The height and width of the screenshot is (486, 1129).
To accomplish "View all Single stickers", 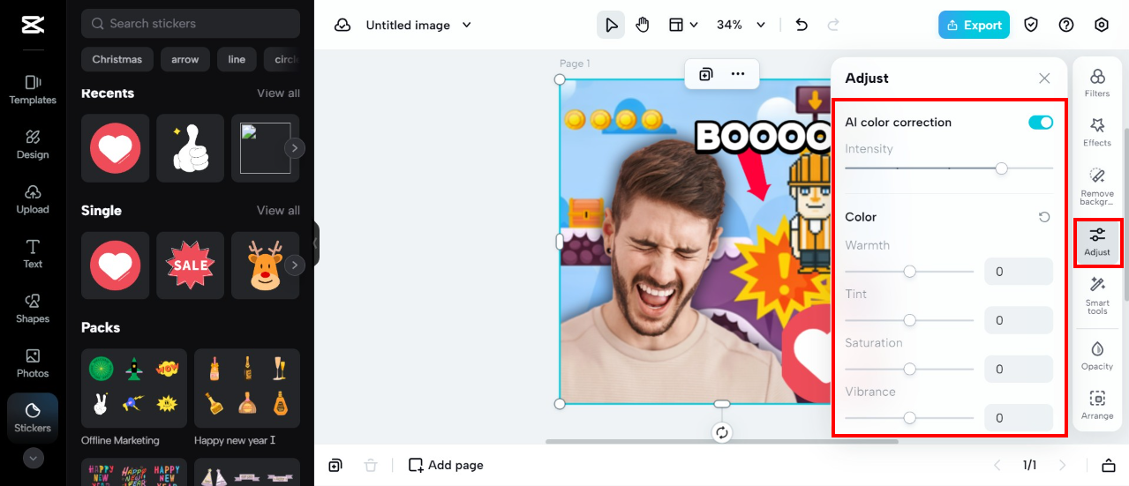I will point(278,211).
